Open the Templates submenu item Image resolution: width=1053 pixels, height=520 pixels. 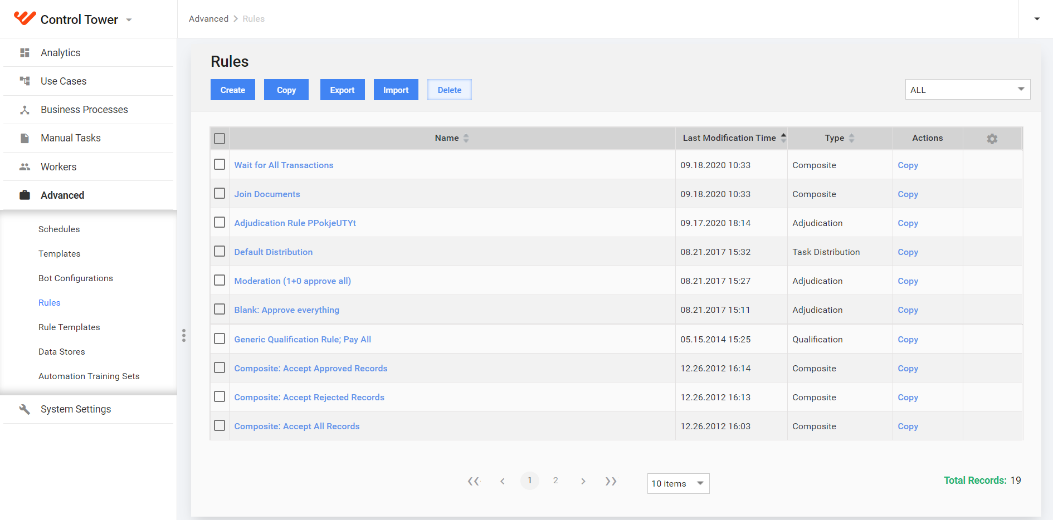click(x=60, y=254)
